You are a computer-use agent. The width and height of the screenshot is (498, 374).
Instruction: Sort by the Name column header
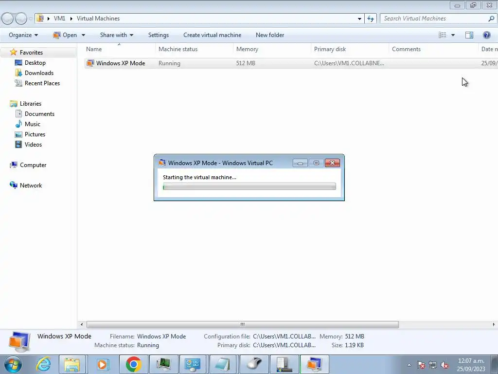click(120, 49)
